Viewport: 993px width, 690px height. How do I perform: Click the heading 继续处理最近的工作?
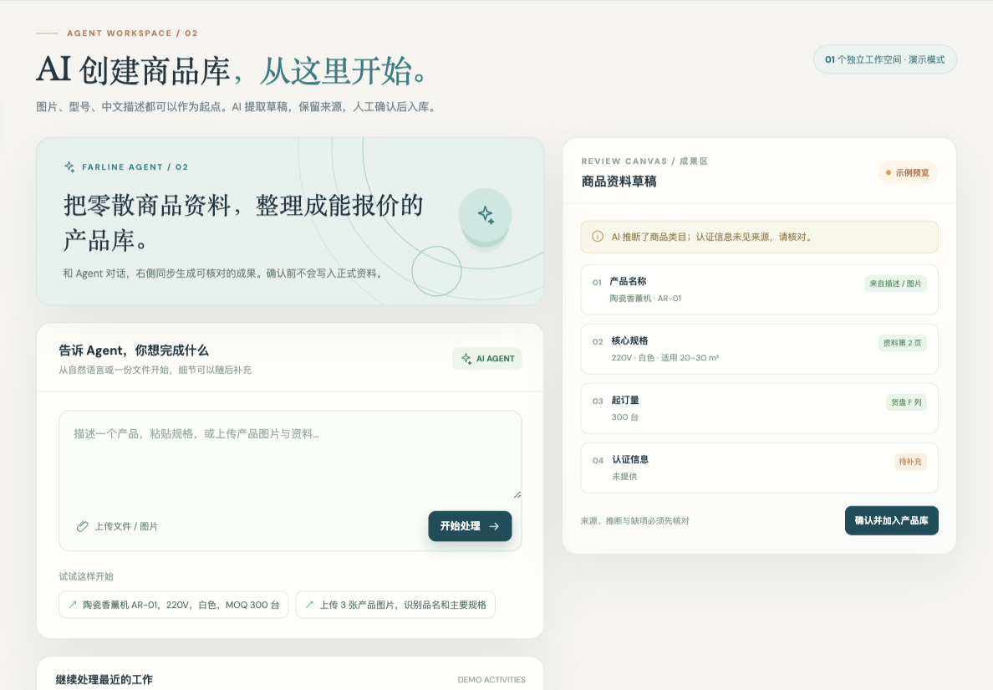click(104, 680)
